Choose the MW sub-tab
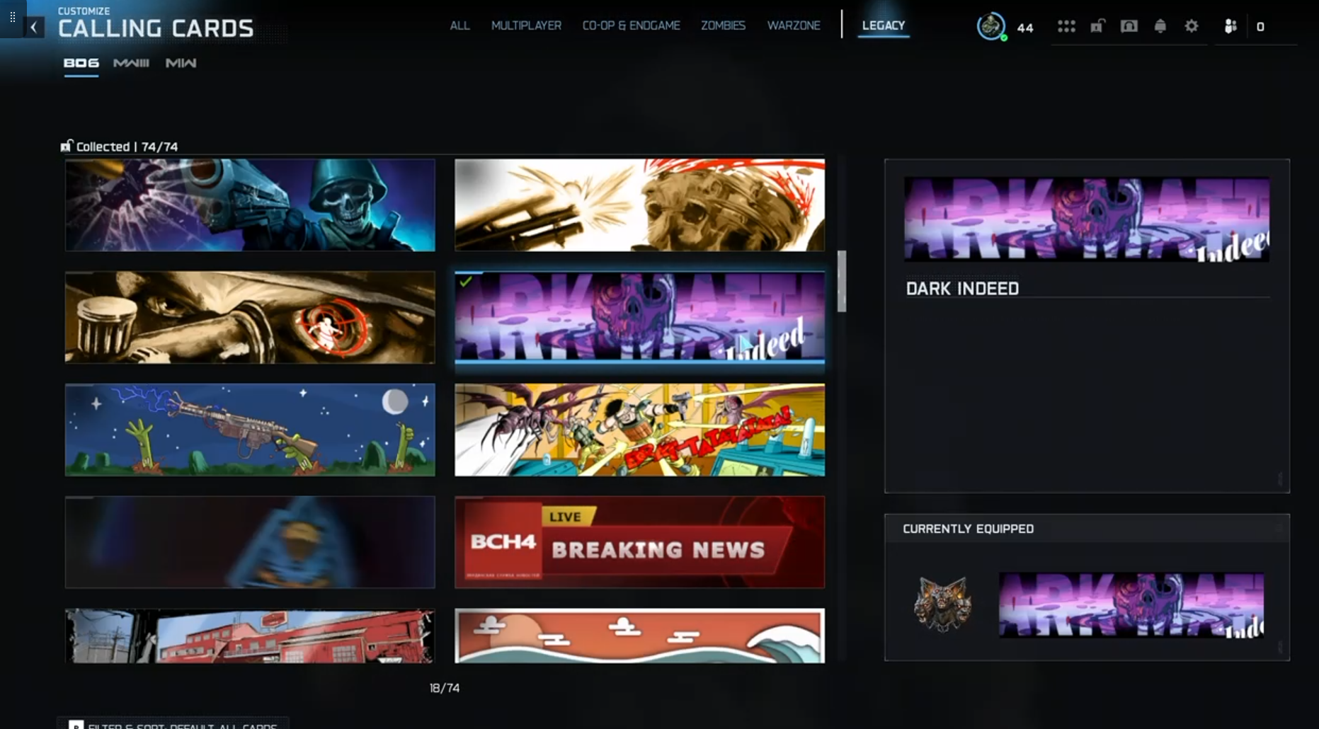The image size is (1319, 729). pos(181,63)
